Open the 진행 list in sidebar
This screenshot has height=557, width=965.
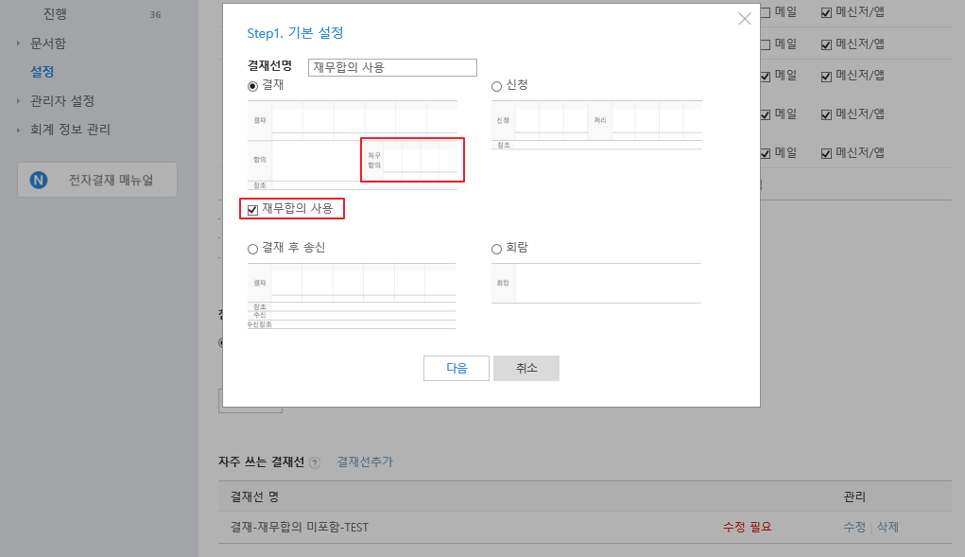tap(56, 14)
